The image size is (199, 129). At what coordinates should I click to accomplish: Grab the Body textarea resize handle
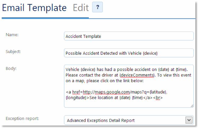click(x=192, y=106)
